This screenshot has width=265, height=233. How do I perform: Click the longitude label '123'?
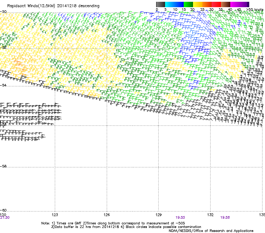pos(55,215)
